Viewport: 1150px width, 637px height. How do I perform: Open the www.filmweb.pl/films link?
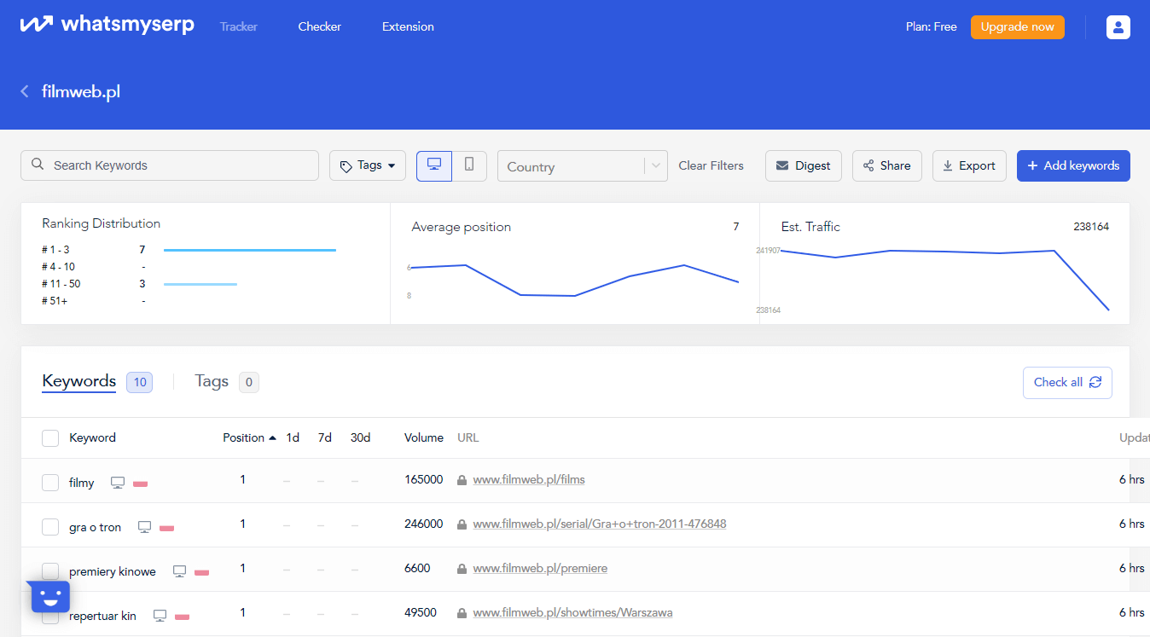point(529,479)
